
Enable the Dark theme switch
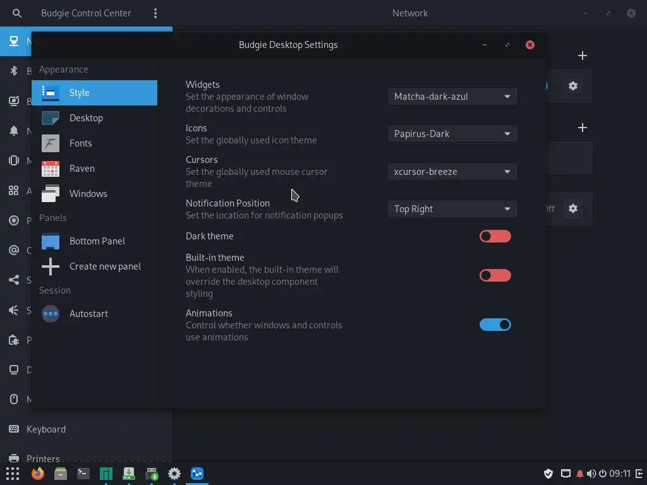pyautogui.click(x=495, y=236)
